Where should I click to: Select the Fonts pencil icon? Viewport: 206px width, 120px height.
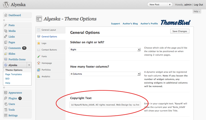click(x=39, y=56)
